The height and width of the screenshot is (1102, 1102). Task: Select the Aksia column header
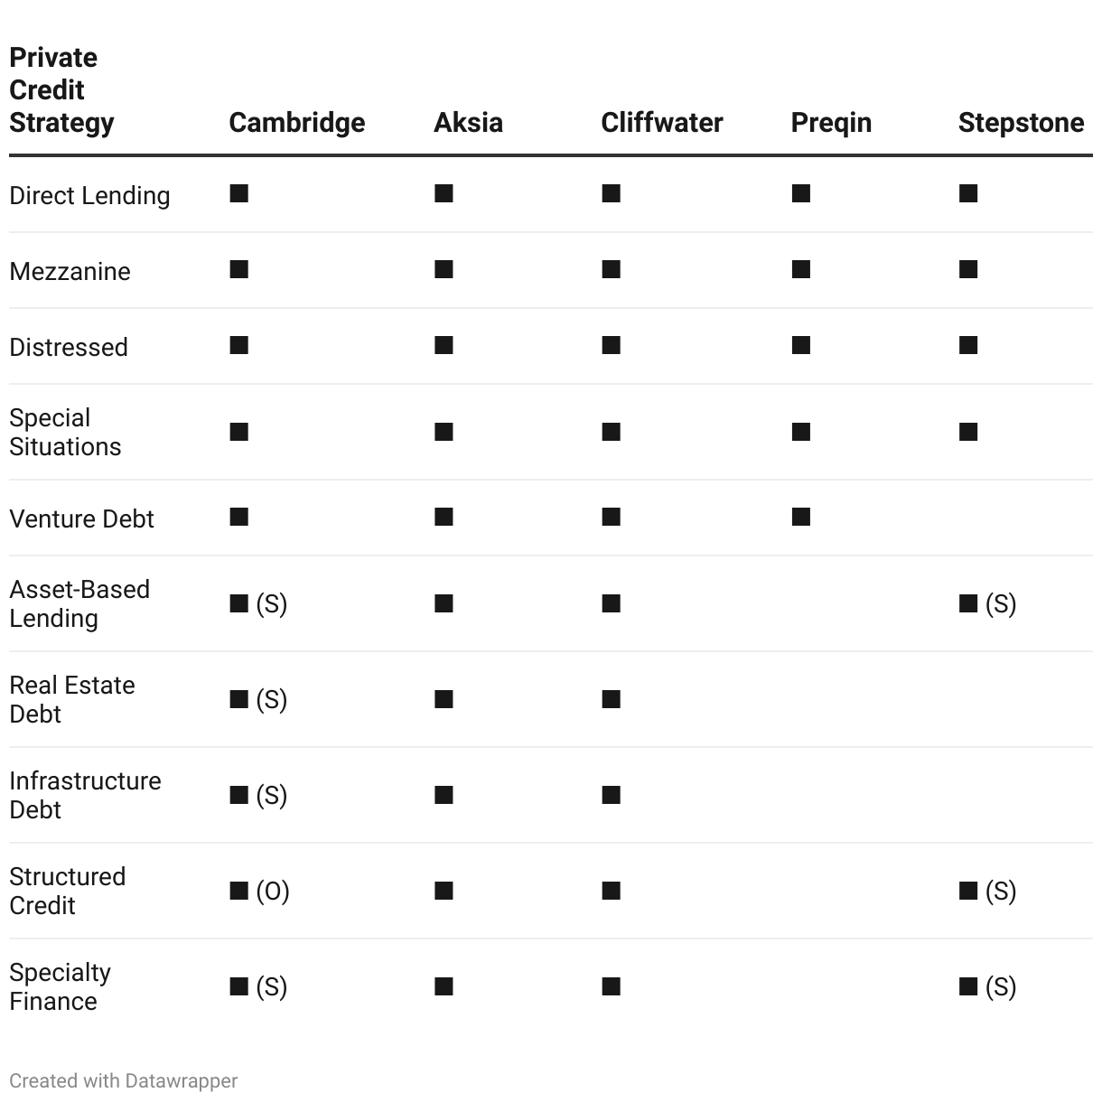pos(468,123)
